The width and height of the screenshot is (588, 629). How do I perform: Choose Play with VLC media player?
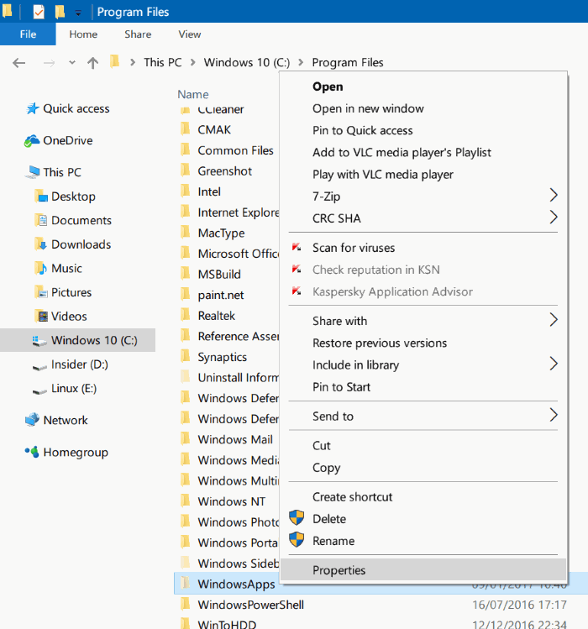[423, 175]
